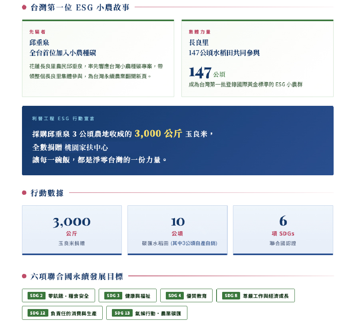Image resolution: width=356 pixels, height=329 pixels.
Task: Open the 集體力量 長良里 story card
Action: 257,58
